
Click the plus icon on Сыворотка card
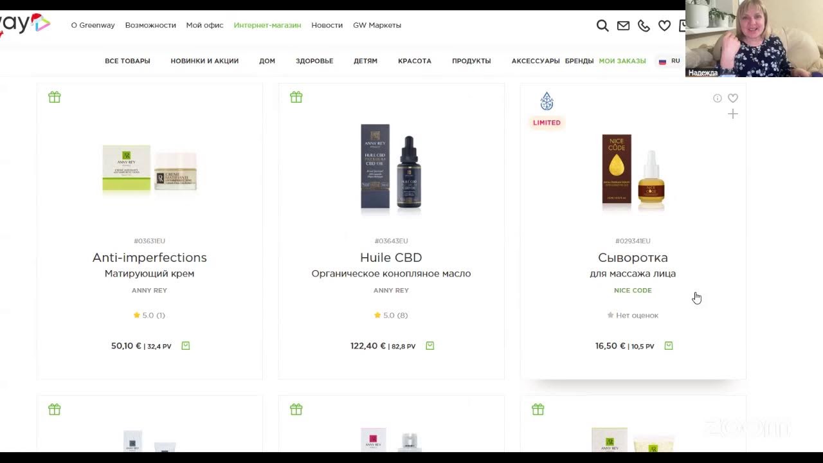click(x=733, y=114)
